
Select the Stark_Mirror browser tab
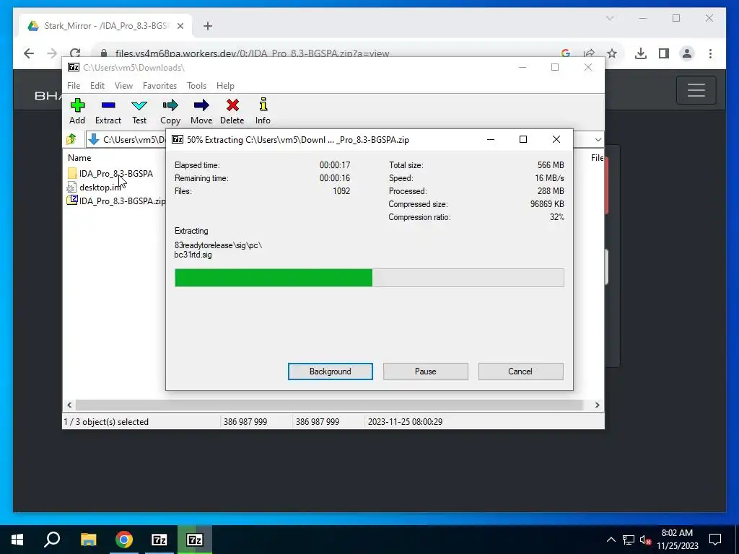click(105, 26)
